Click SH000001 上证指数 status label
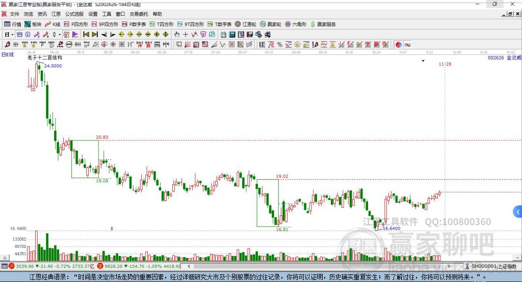Viewport: 522px width, 282px height. 493,266
